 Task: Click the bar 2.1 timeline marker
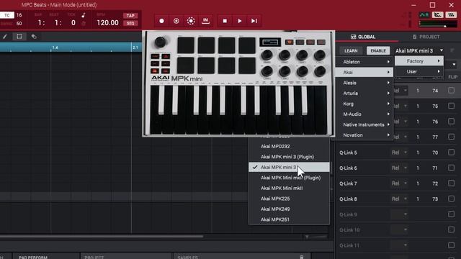(135, 47)
